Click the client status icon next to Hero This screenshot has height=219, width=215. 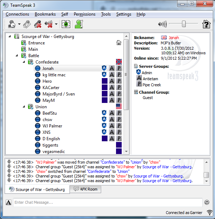(x=38, y=81)
